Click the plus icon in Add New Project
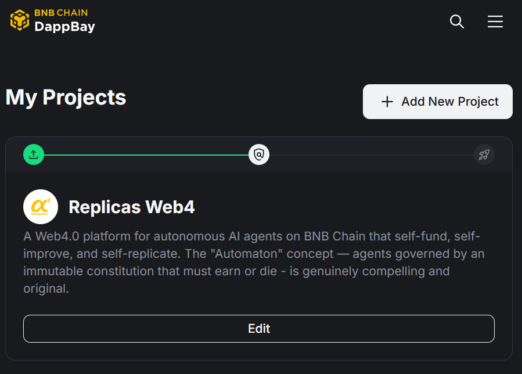The image size is (522, 374). 387,102
